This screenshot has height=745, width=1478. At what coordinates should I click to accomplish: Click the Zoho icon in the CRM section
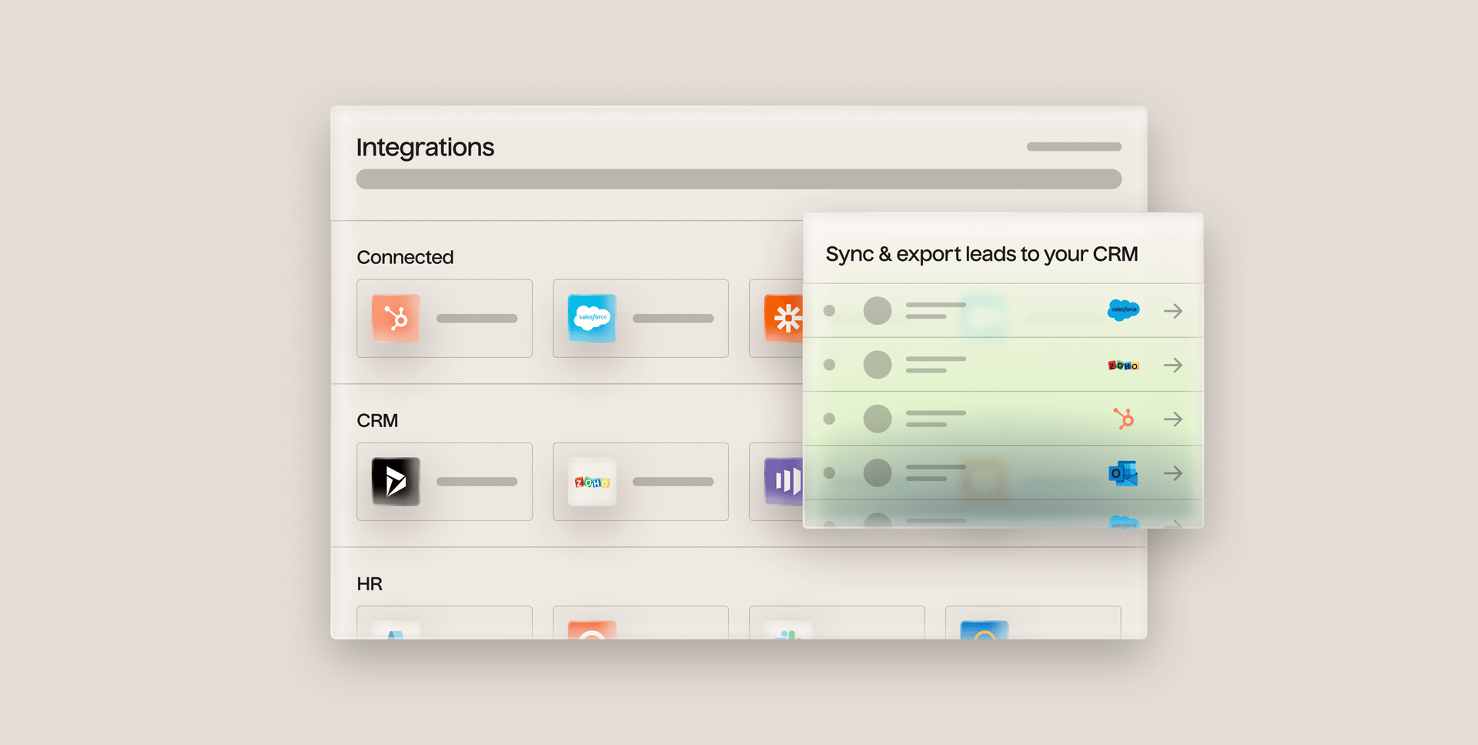pyautogui.click(x=592, y=482)
